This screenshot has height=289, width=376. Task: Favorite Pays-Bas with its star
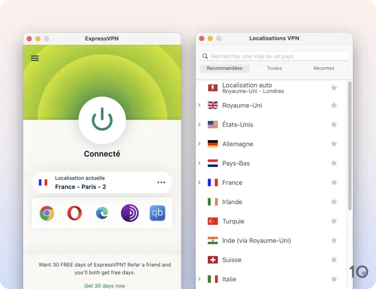pyautogui.click(x=334, y=163)
